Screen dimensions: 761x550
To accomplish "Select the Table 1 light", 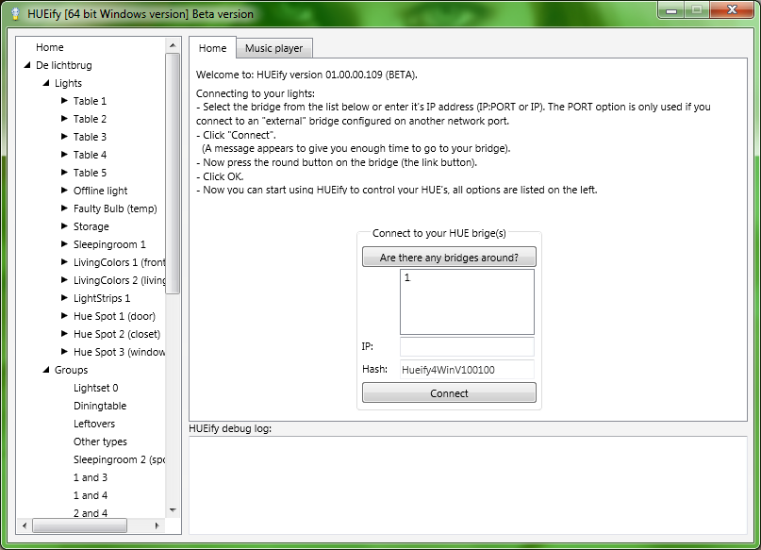I will 90,101.
